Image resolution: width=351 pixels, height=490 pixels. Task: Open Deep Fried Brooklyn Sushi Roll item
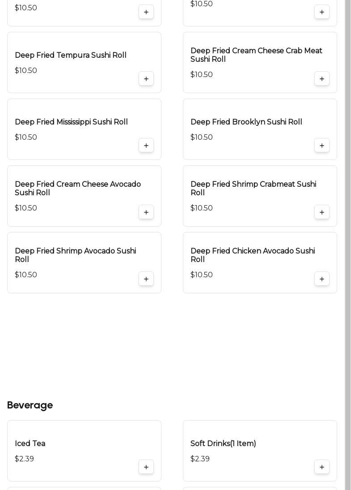[246, 122]
